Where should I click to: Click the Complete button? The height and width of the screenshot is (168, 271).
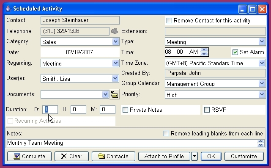pyautogui.click(x=29, y=157)
